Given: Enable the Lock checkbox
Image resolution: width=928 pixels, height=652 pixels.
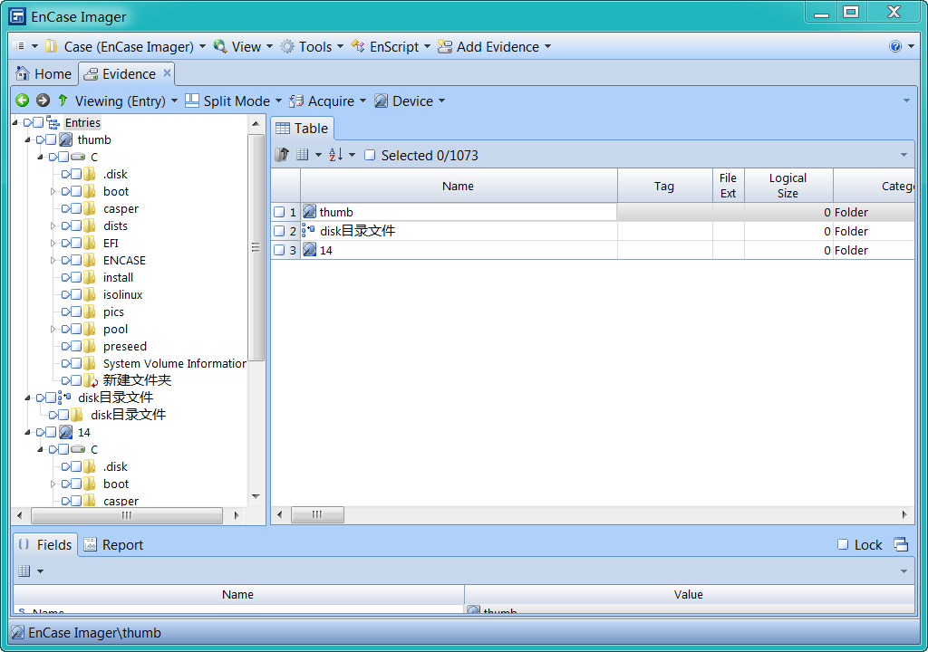Looking at the screenshot, I should (843, 544).
